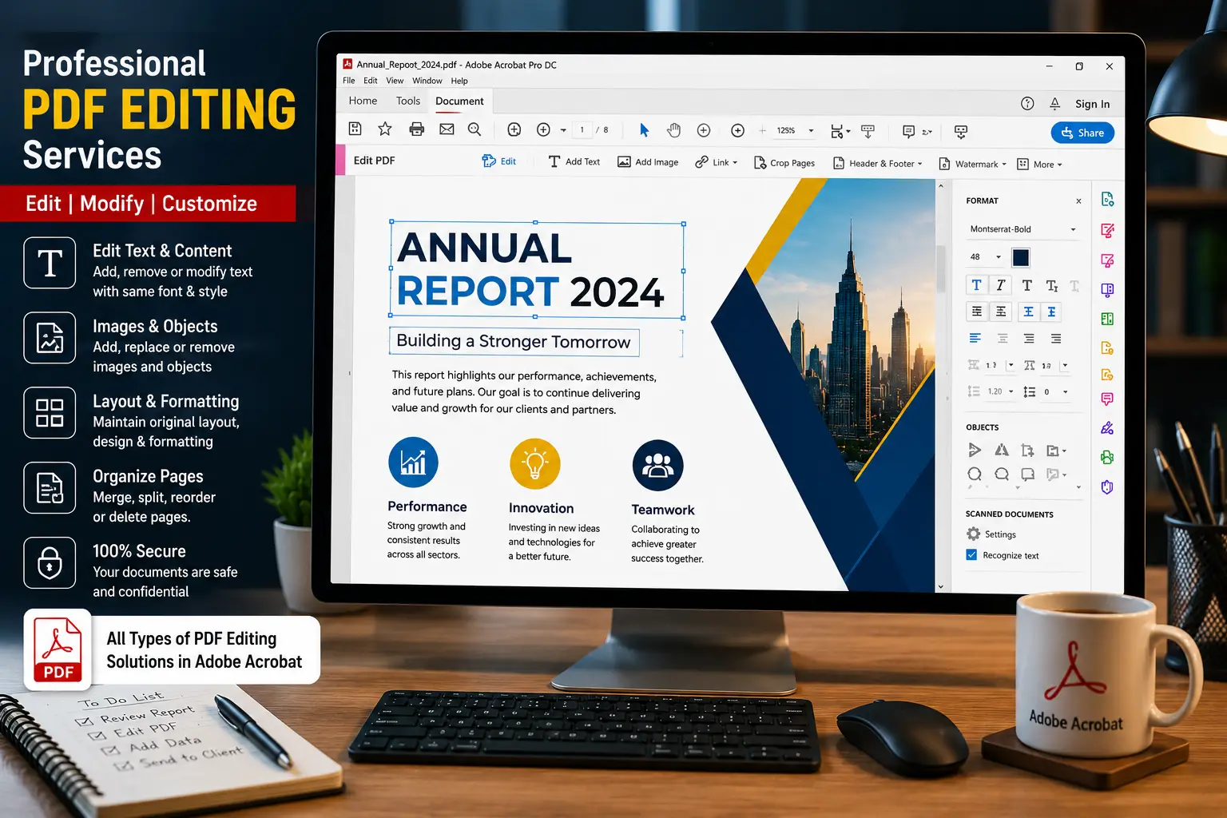Click the Sign In link
1227x818 pixels.
pyautogui.click(x=1092, y=104)
